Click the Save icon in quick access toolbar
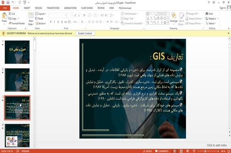This screenshot has height=153, width=231. point(8,3)
